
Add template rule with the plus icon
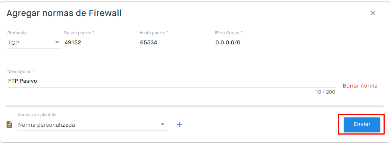[179, 124]
